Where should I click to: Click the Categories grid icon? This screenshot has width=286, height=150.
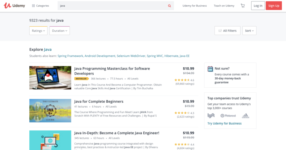click(x=33, y=6)
